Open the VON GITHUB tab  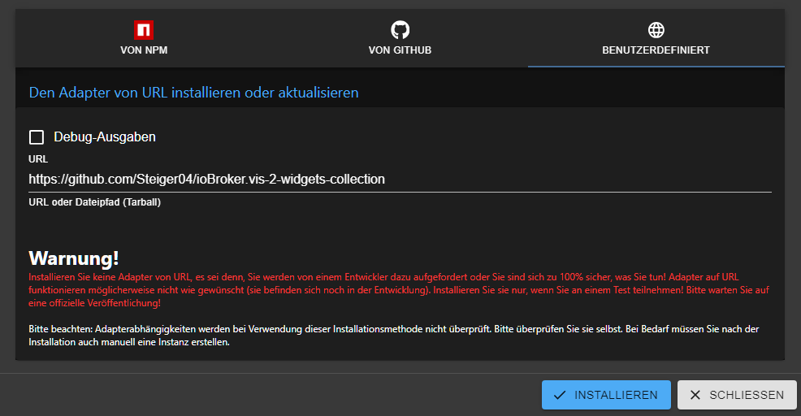point(400,38)
